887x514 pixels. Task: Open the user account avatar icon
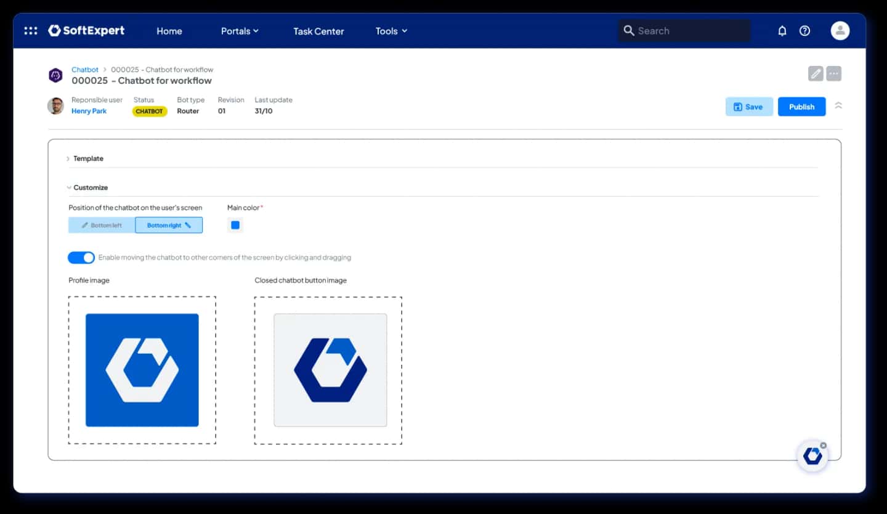840,30
